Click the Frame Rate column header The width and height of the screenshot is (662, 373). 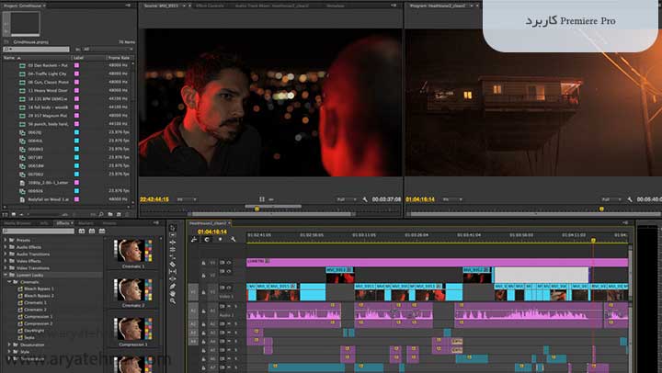coord(119,58)
